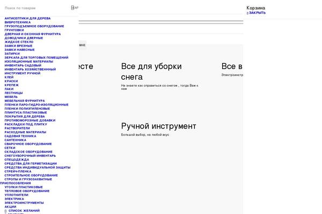The width and height of the screenshot is (322, 214).
Task: Open Замки врезные category
Action: pyautogui.click(x=18, y=45)
